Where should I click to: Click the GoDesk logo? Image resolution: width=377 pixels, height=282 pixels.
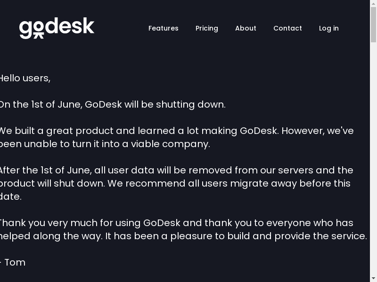(x=57, y=28)
